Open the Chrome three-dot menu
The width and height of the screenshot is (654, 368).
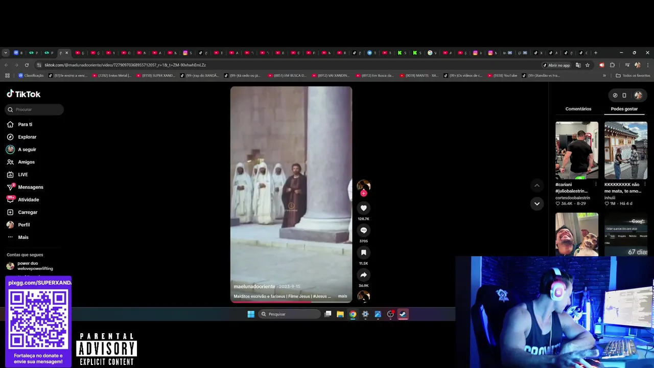point(647,65)
